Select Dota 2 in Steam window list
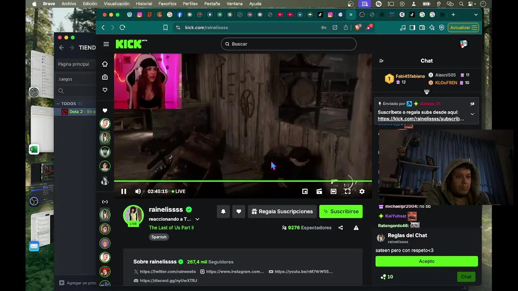Image resolution: width=518 pixels, height=291 pixels. 76,112
